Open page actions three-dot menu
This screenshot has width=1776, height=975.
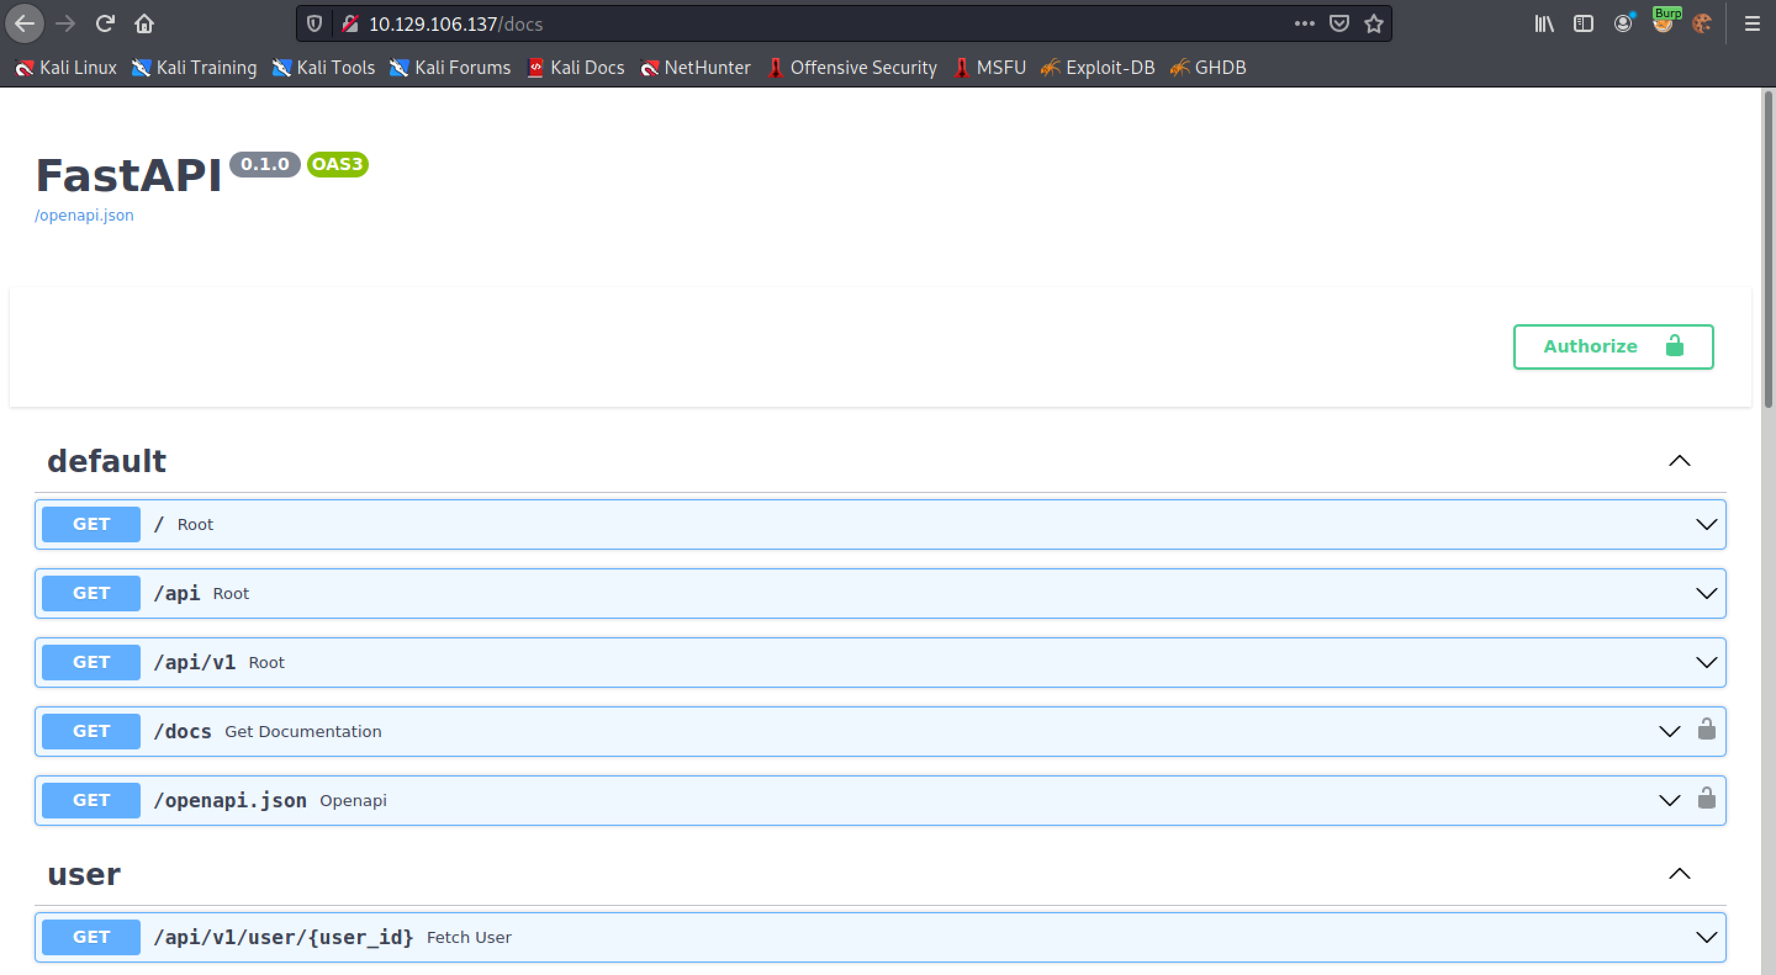1304,24
